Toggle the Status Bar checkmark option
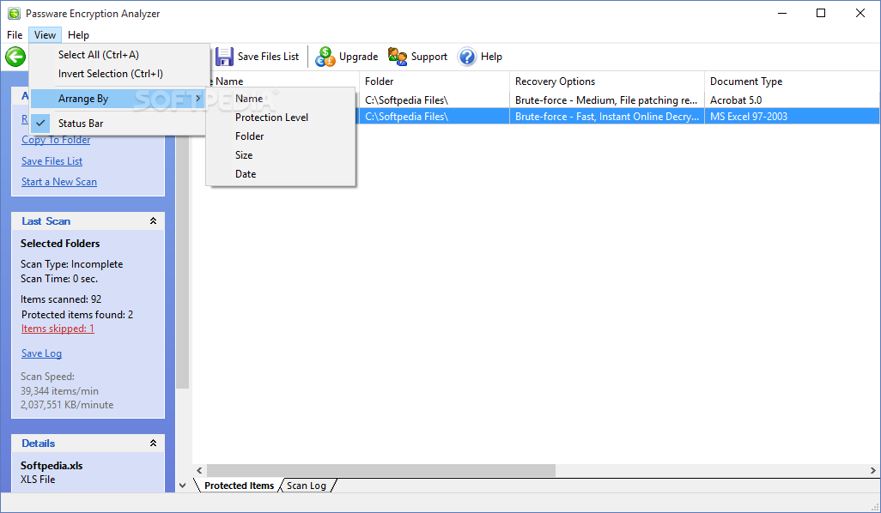Screen dimensions: 881x513 (x=117, y=124)
